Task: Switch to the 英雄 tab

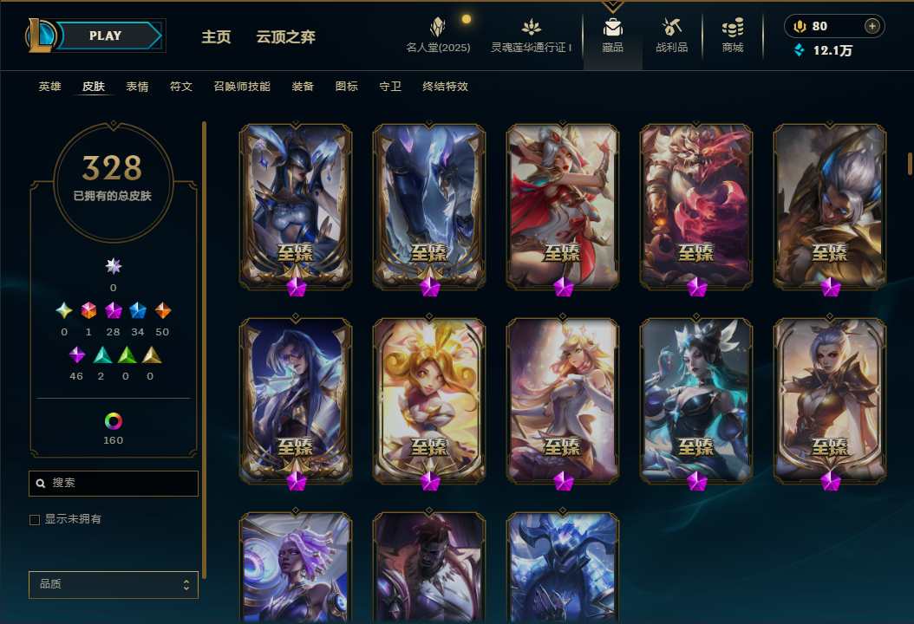Action: 49,86
